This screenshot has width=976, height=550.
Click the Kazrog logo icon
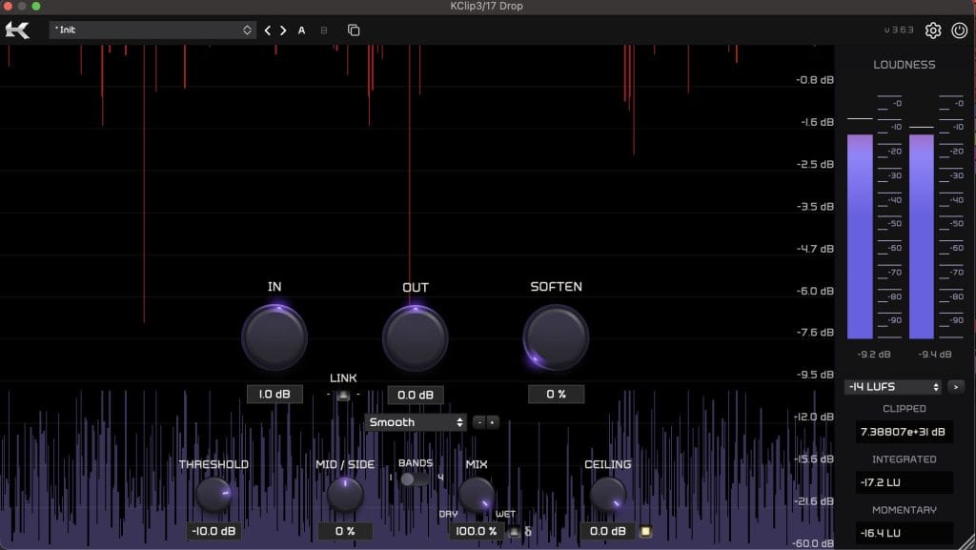tap(17, 31)
